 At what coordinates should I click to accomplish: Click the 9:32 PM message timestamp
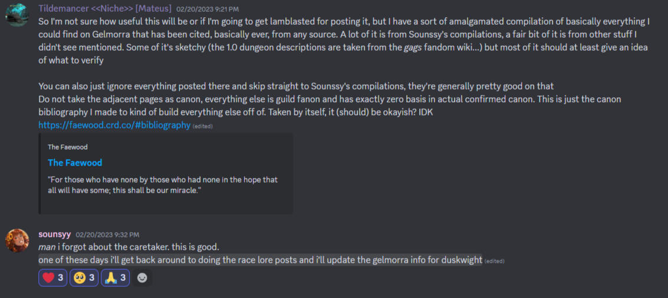coord(107,235)
